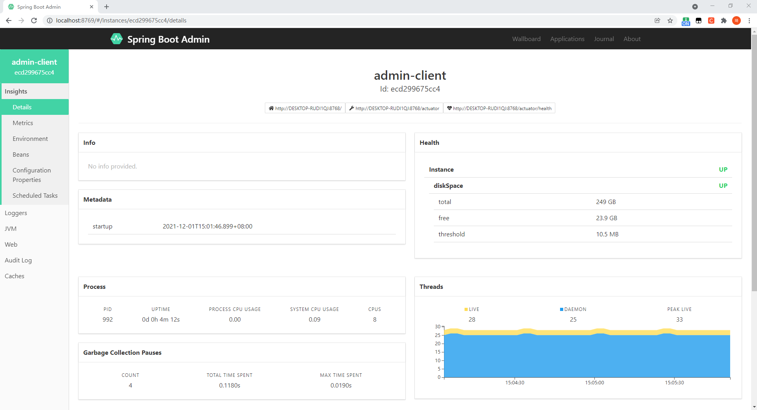The image size is (757, 410).
Task: Click the PEAK LIVE value 33
Action: 679,319
